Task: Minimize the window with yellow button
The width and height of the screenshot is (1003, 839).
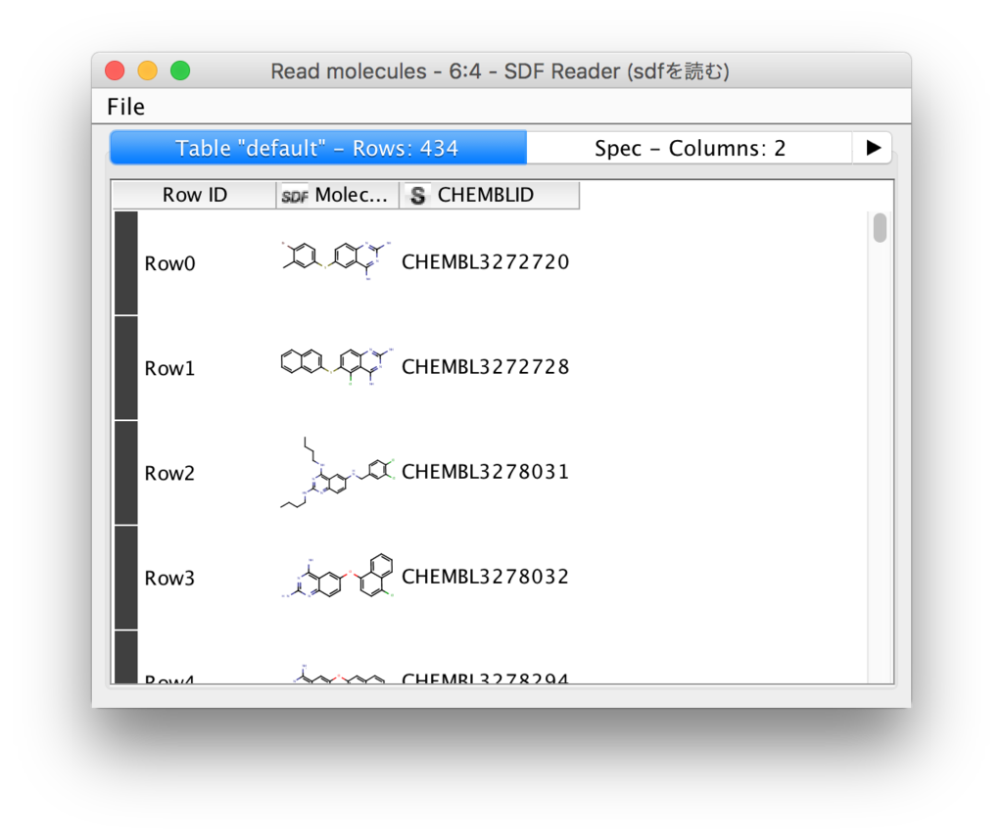Action: pyautogui.click(x=148, y=70)
